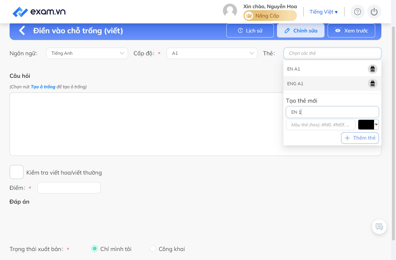The image size is (396, 260).
Task: Select the EN A1 tag option
Action: point(332,69)
